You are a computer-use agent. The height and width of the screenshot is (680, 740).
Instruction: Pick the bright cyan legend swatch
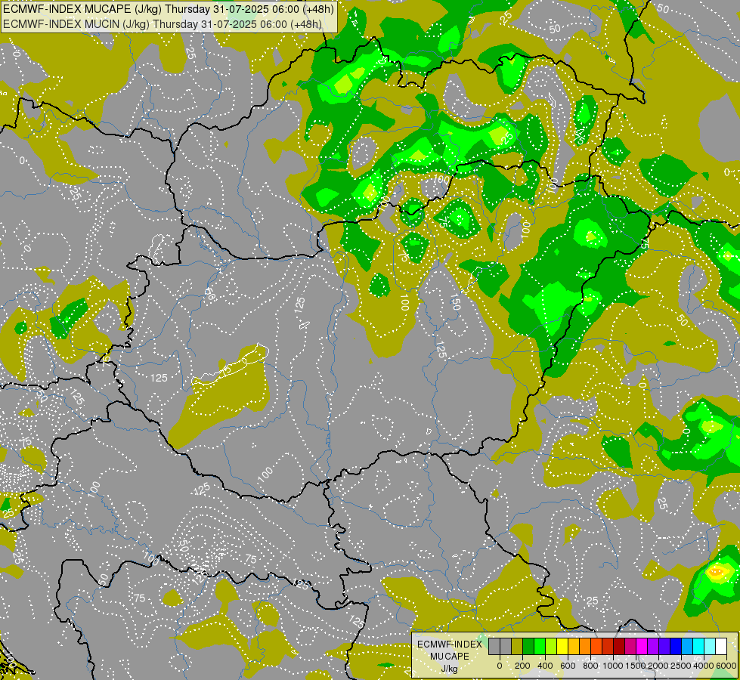tap(699, 646)
